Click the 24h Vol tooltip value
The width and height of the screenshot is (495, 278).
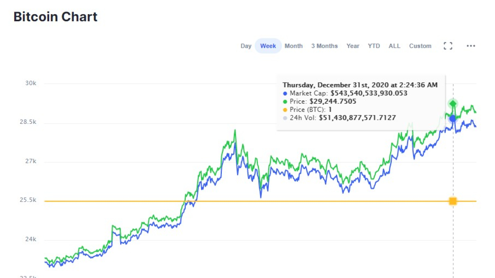pyautogui.click(x=357, y=118)
